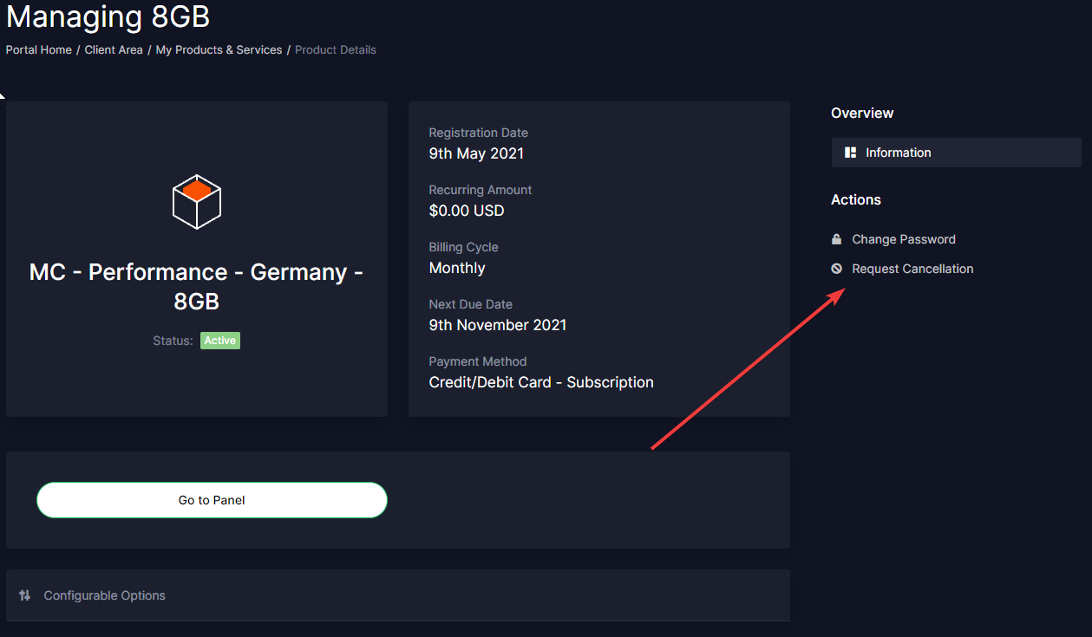1092x637 pixels.
Task: Click the orange cube product icon
Action: tap(197, 201)
